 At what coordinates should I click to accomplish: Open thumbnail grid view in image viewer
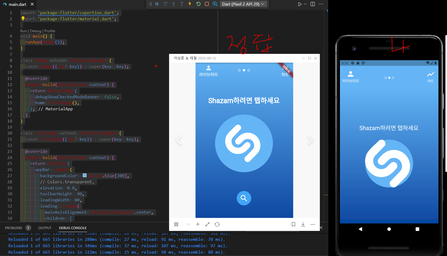[x=176, y=224]
